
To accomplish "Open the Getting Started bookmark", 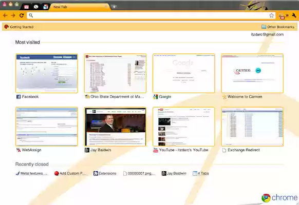I will [19, 27].
